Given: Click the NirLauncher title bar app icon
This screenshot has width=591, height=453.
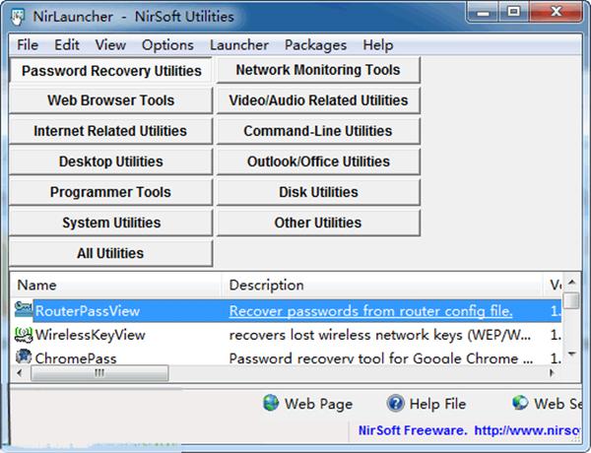Looking at the screenshot, I should point(18,17).
